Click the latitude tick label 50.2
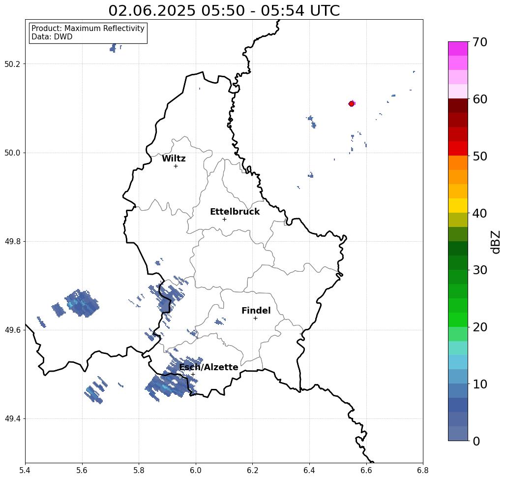This screenshot has height=479, width=506. [12, 64]
